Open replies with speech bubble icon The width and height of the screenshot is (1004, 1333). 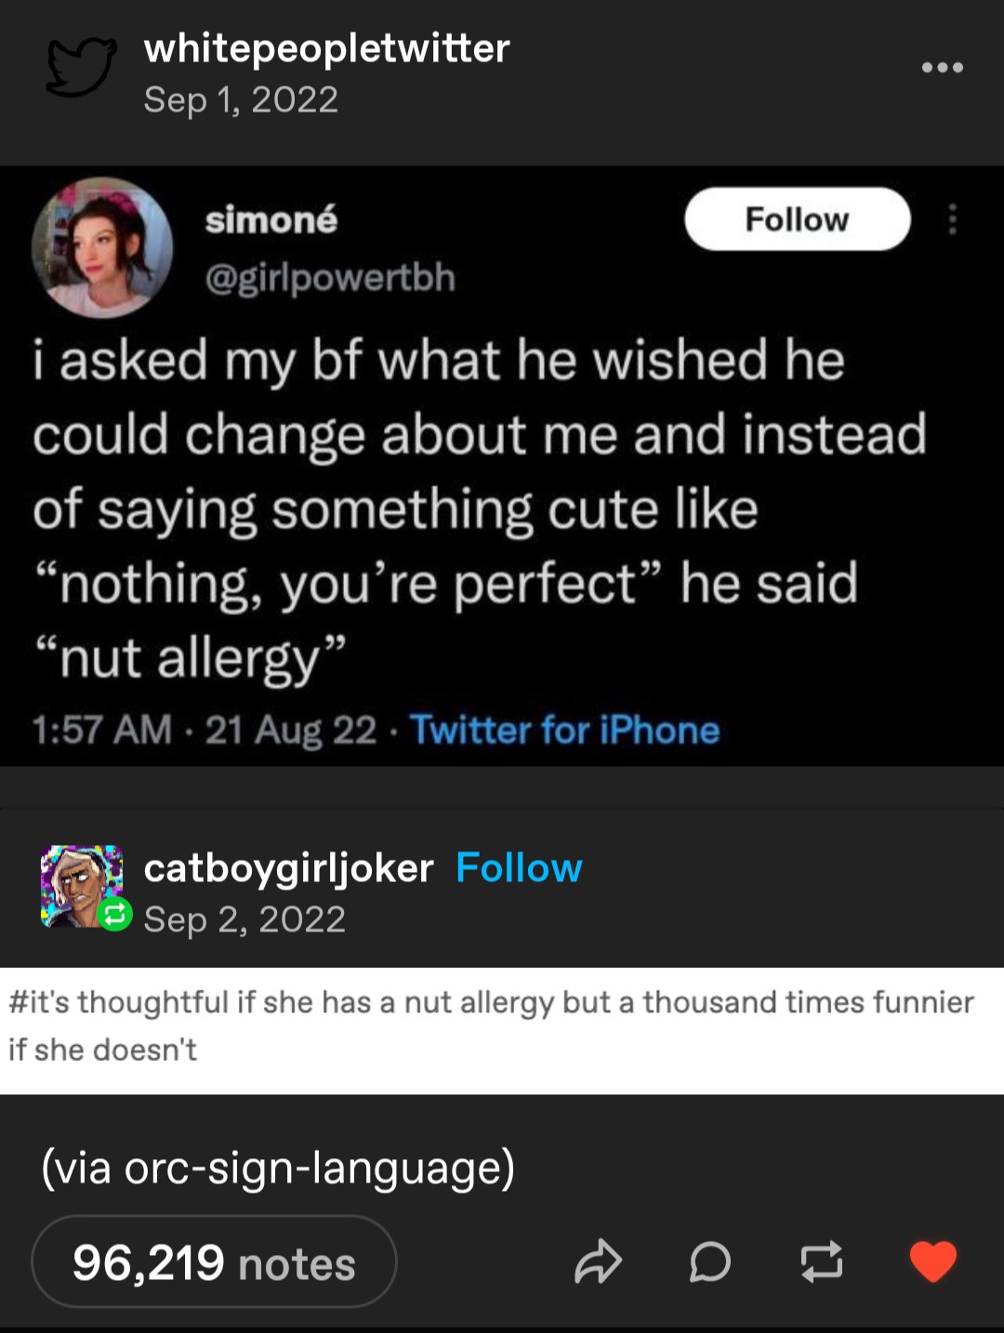click(x=710, y=1261)
